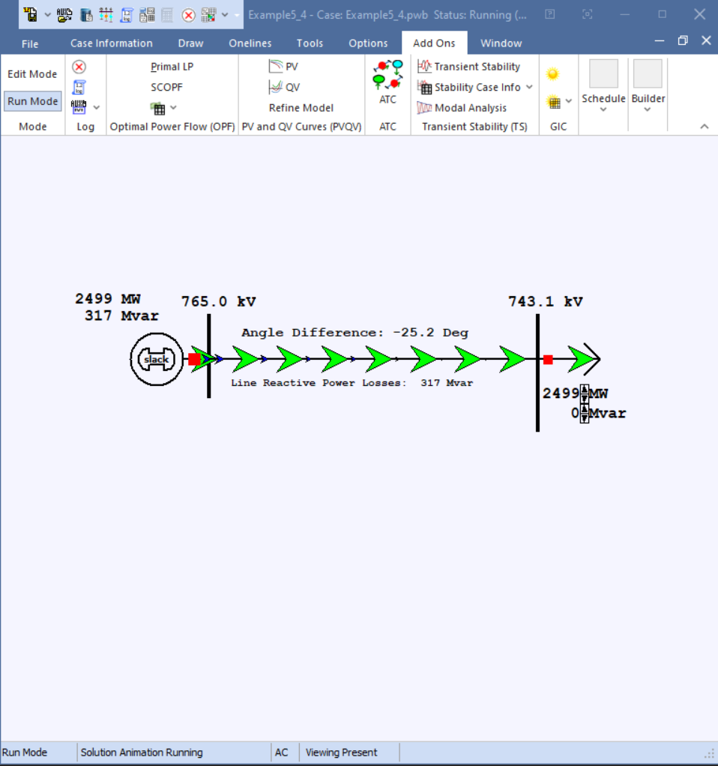Click the Refine Model command
This screenshot has height=766, width=718.
(301, 107)
